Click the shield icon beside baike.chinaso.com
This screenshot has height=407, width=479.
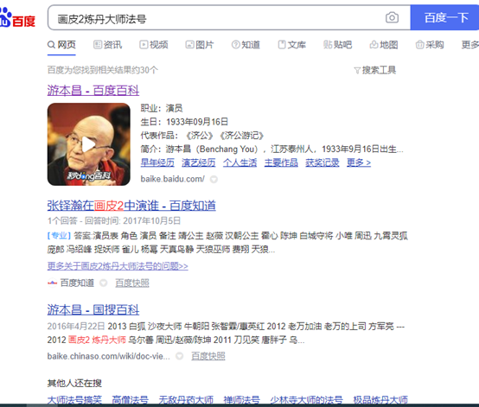pyautogui.click(x=179, y=356)
